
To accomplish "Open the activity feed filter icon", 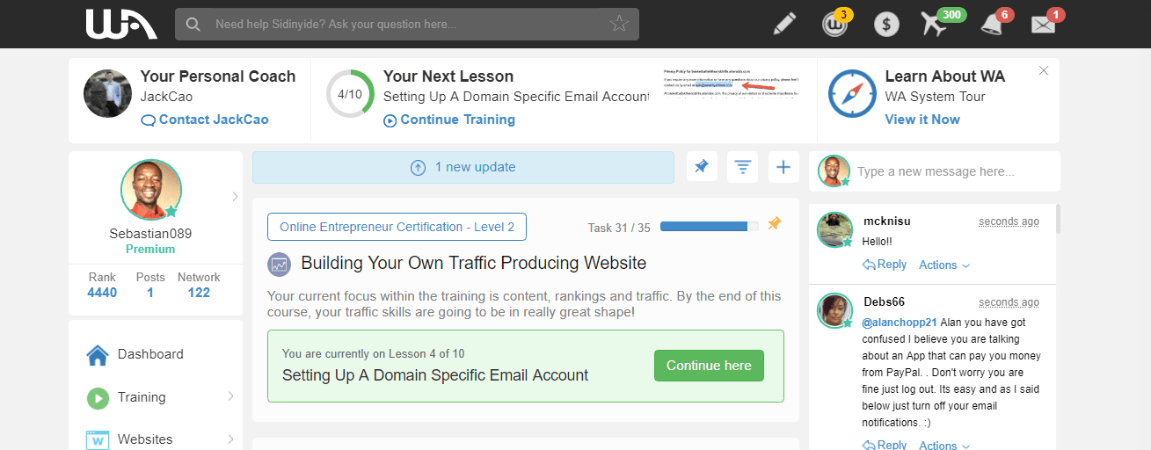I will 743,167.
